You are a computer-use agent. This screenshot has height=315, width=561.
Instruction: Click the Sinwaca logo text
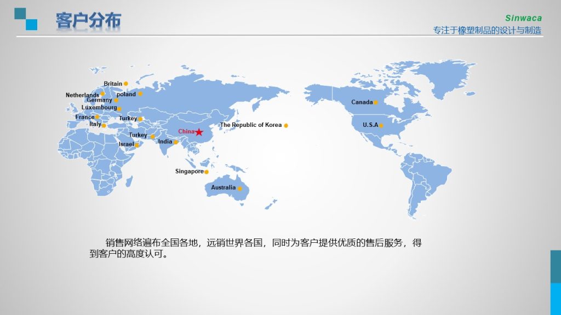(523, 18)
